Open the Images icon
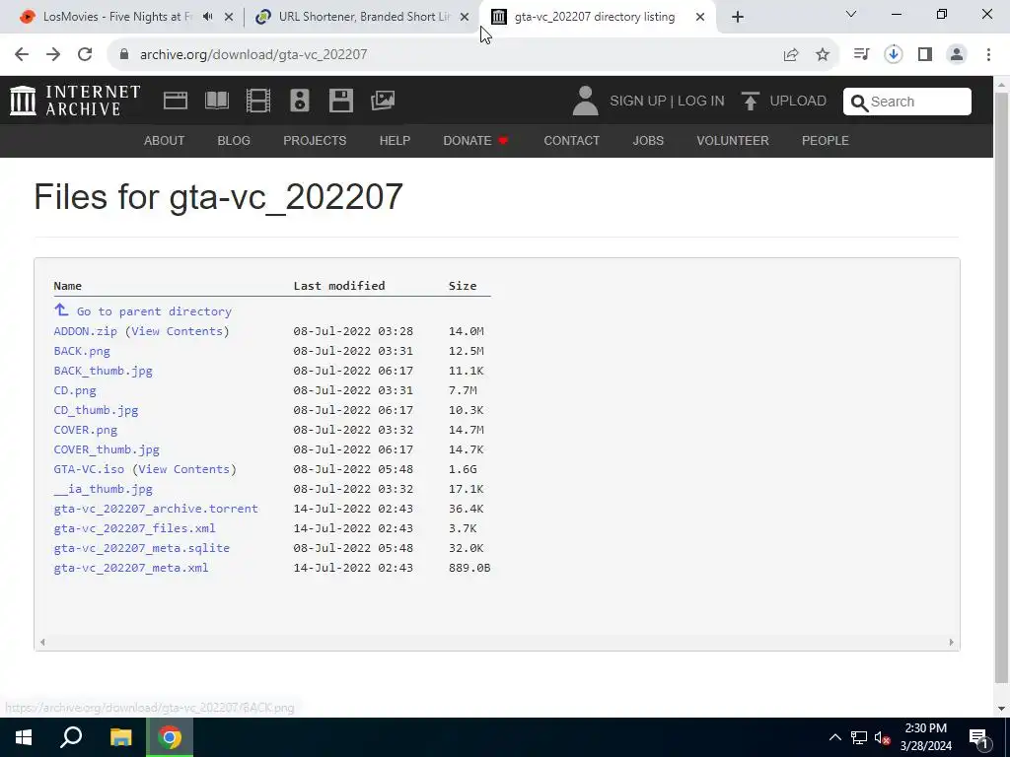Screen dimensions: 1010x757 (383, 101)
